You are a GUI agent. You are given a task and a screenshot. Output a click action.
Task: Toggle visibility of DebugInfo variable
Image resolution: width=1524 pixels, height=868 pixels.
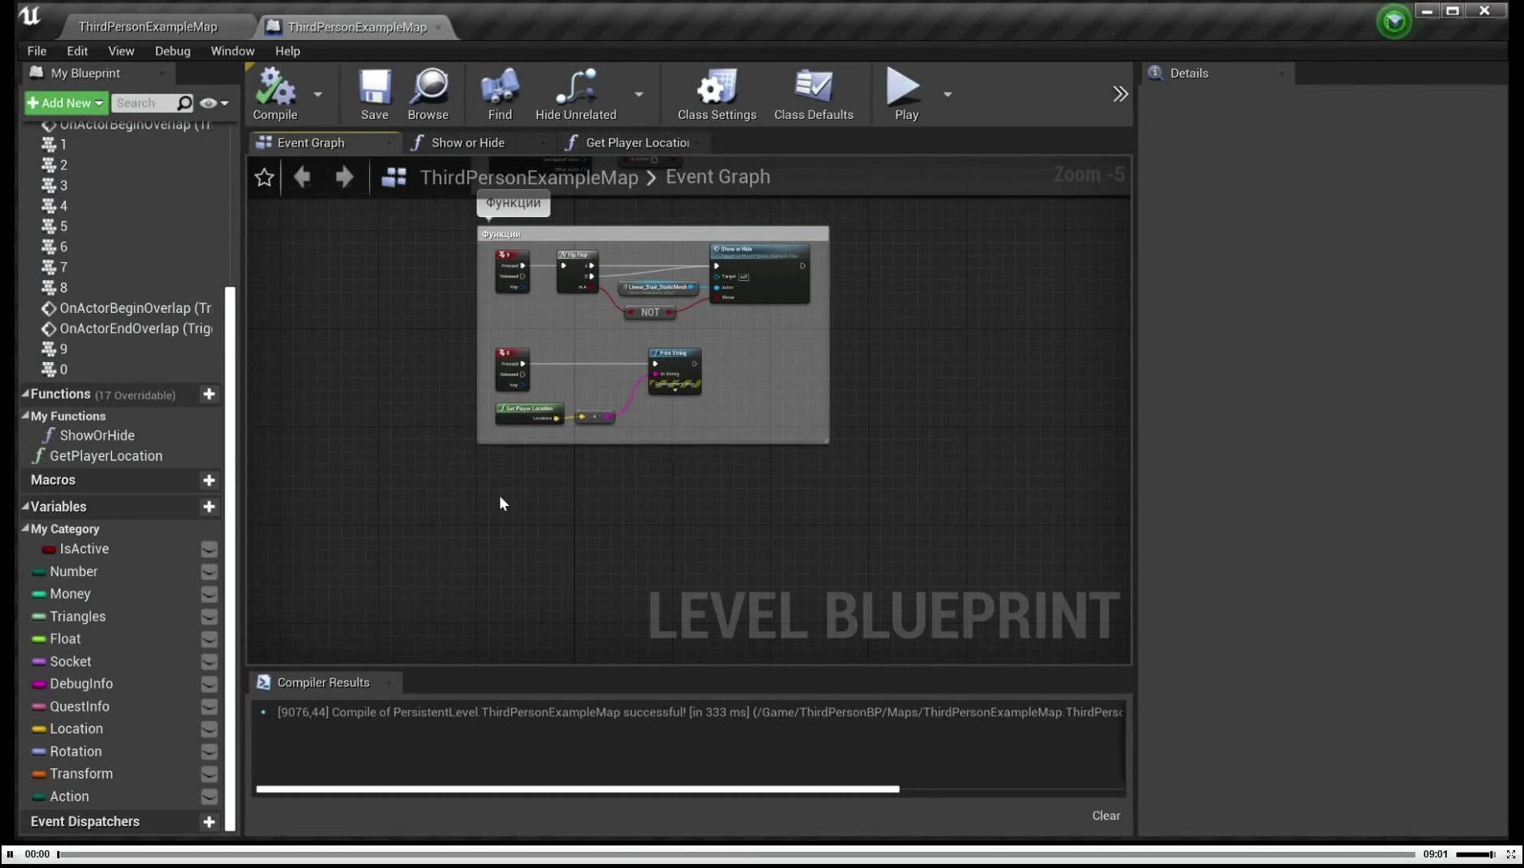point(209,684)
